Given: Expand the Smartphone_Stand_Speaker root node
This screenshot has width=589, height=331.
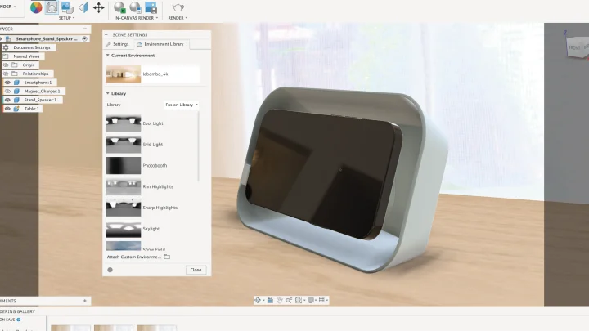Looking at the screenshot, I should point(1,39).
